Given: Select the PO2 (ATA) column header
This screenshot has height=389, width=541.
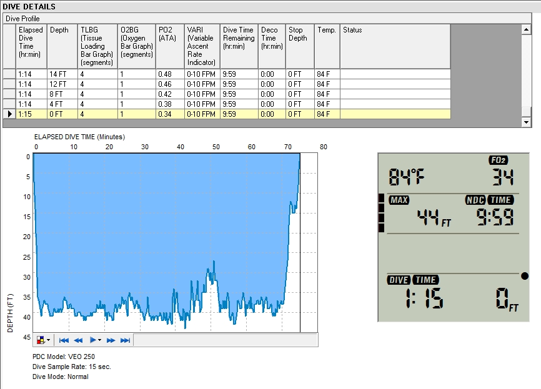Looking at the screenshot, I should pos(169,46).
